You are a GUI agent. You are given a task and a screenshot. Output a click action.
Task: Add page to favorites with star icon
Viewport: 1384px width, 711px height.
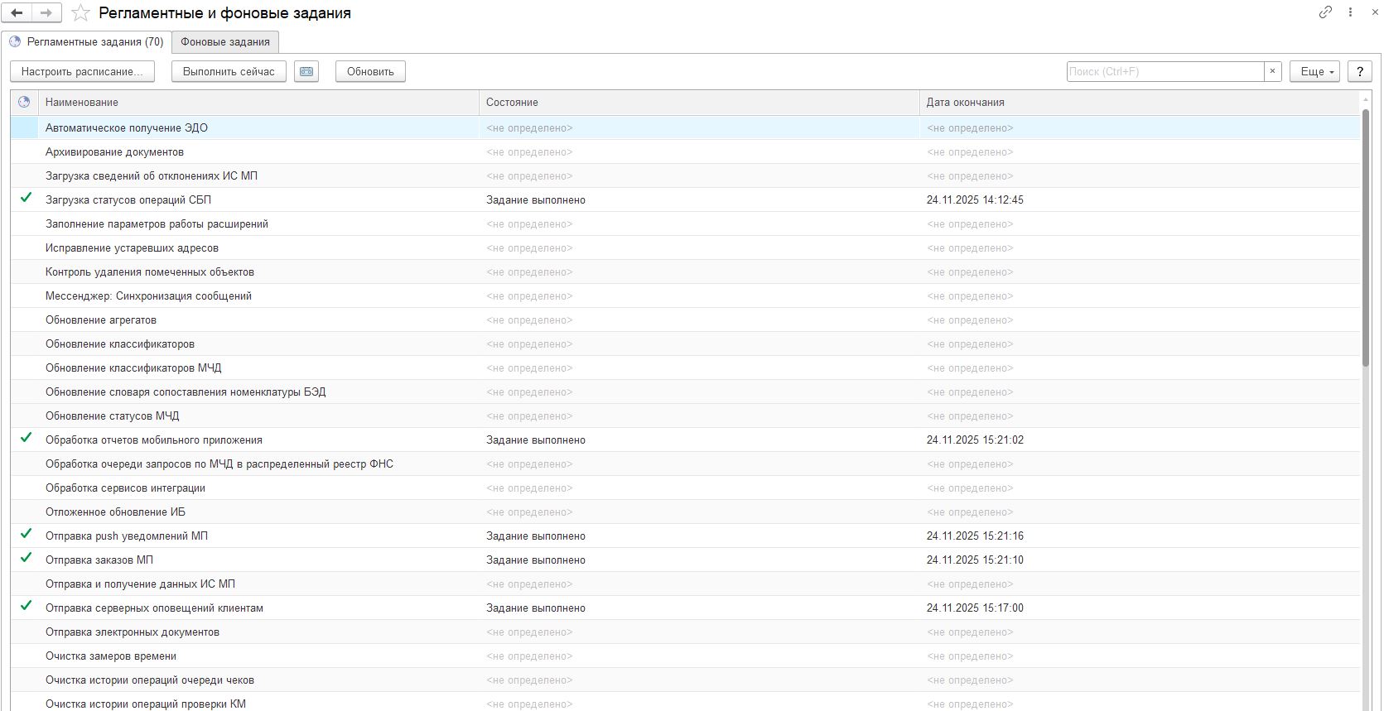point(80,13)
